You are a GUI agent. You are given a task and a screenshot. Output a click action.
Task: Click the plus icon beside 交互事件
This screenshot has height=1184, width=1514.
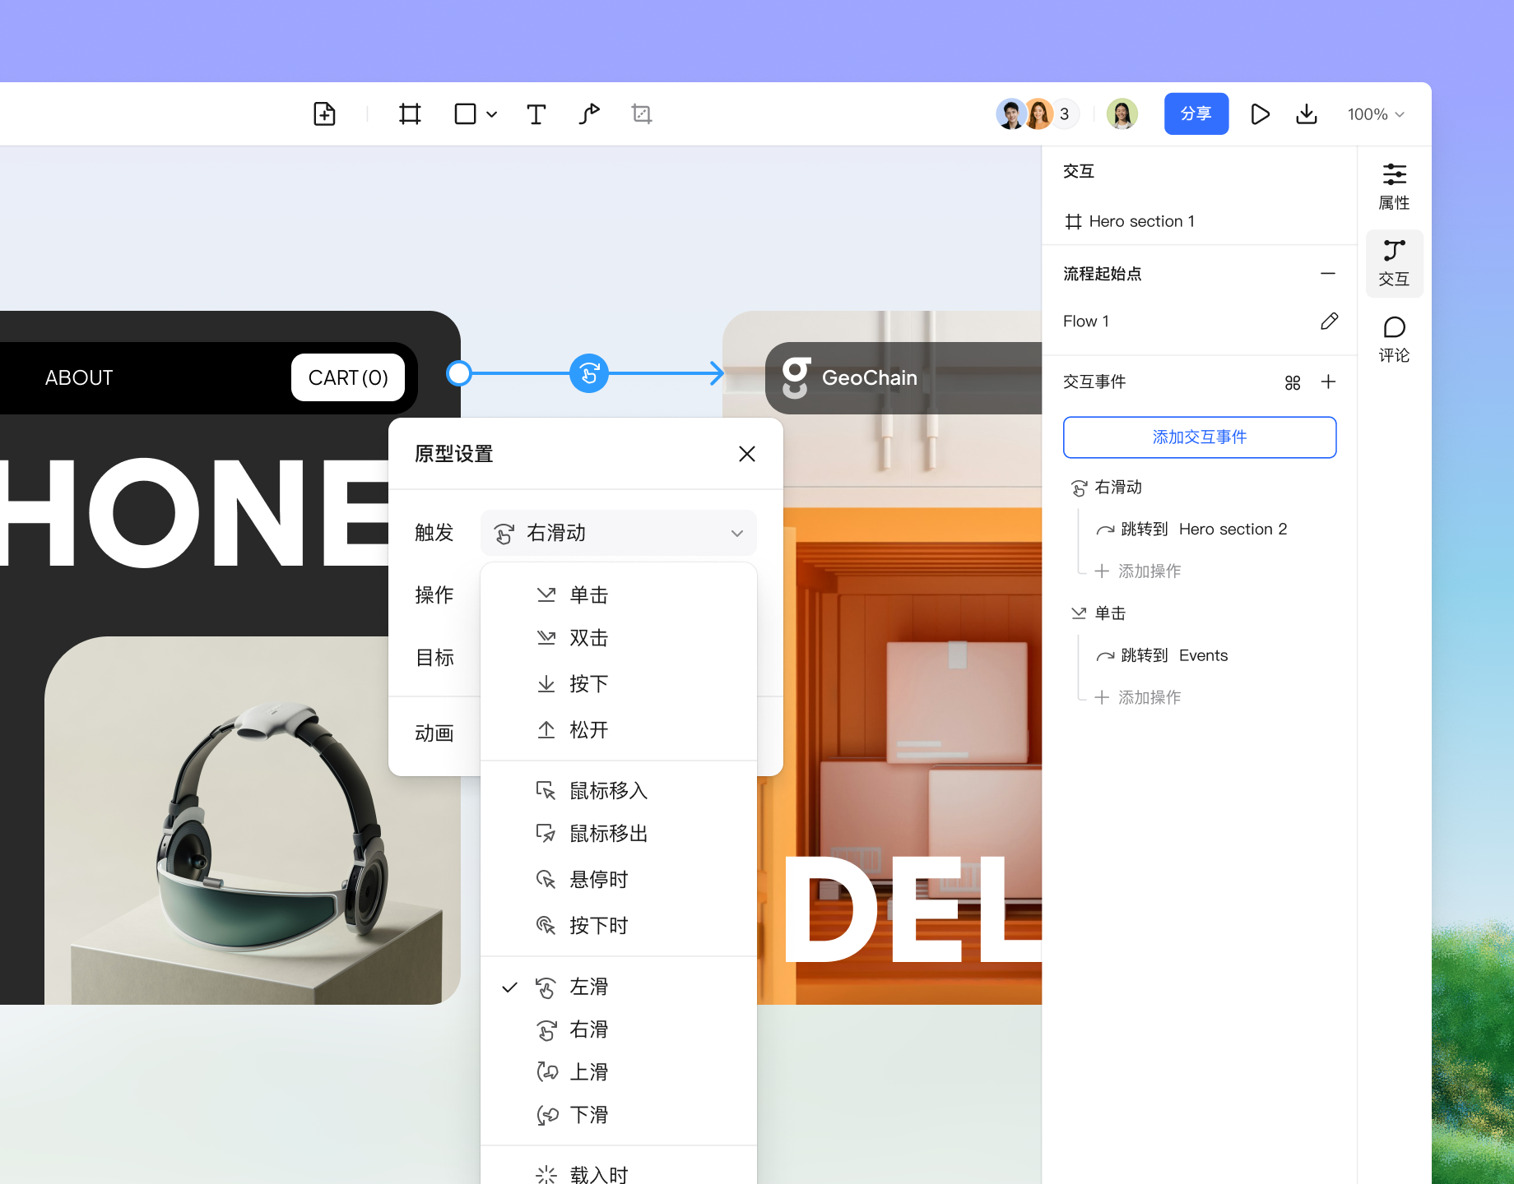tap(1328, 382)
